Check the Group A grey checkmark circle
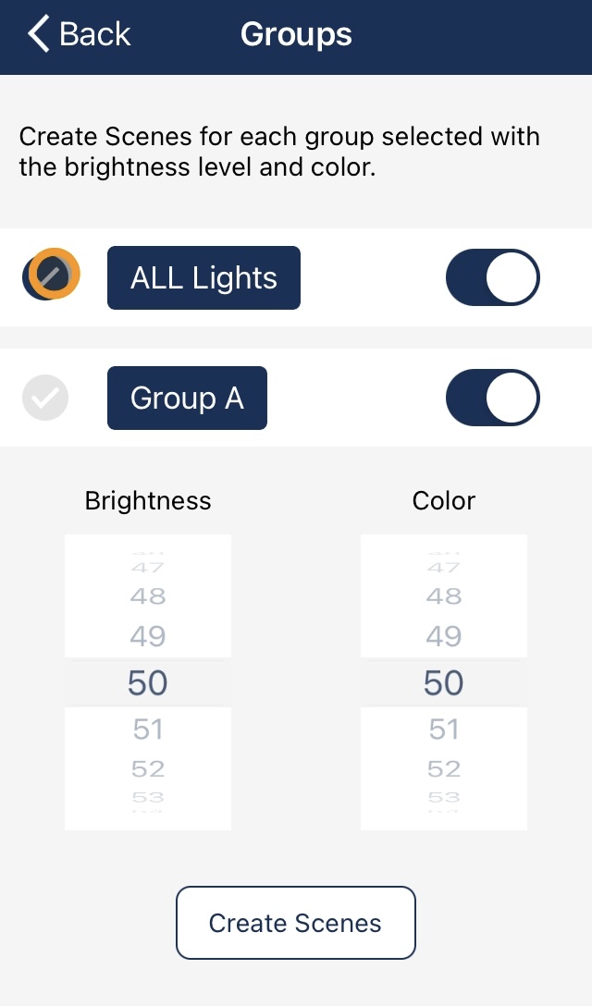This screenshot has width=592, height=1006. point(45,398)
